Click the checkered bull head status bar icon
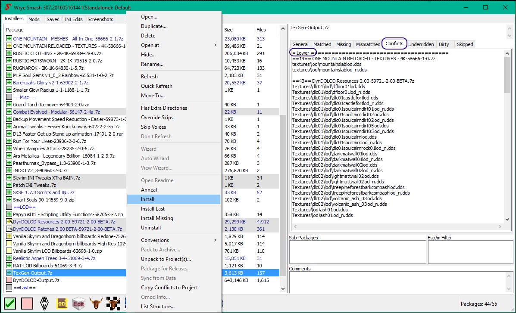The width and height of the screenshot is (516, 313). pos(113,303)
